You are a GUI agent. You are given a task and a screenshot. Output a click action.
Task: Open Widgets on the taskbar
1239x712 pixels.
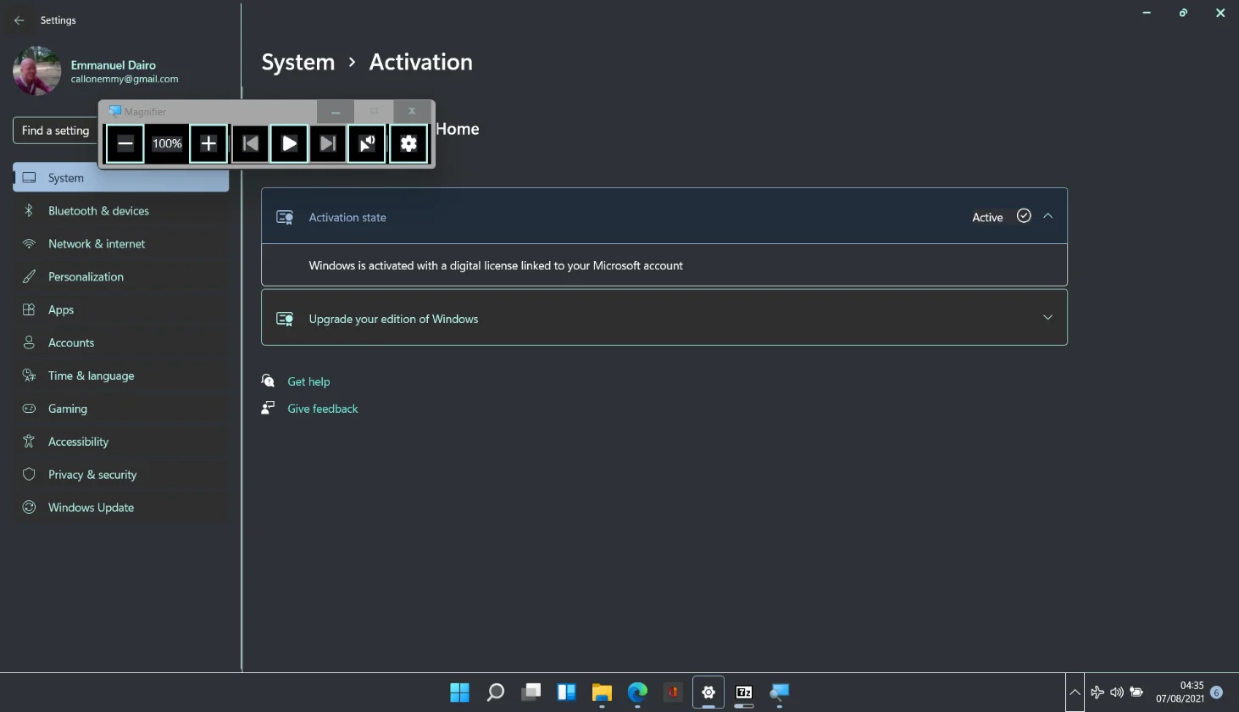pos(566,693)
